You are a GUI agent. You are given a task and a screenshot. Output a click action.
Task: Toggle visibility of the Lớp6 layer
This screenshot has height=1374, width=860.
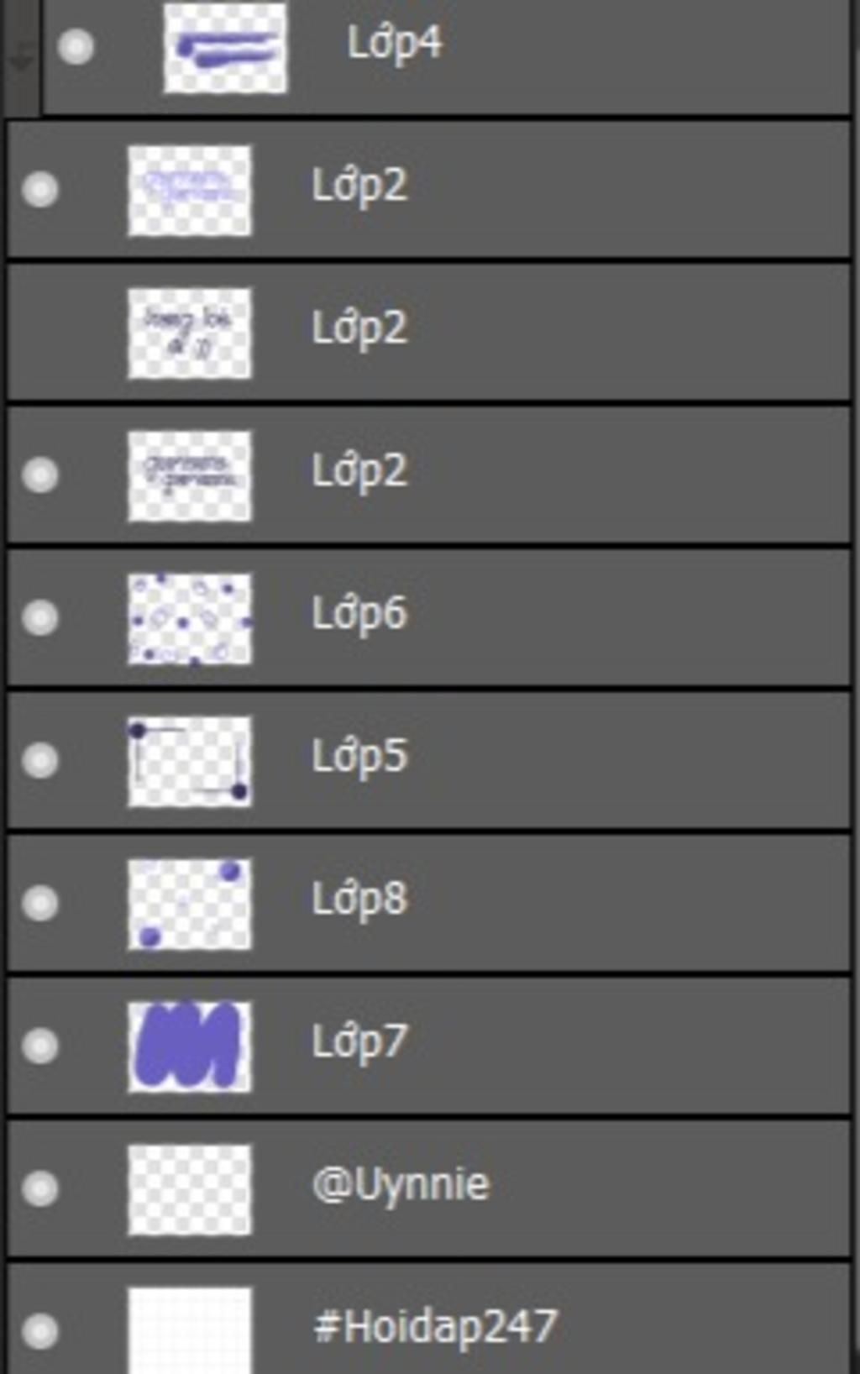click(x=40, y=618)
